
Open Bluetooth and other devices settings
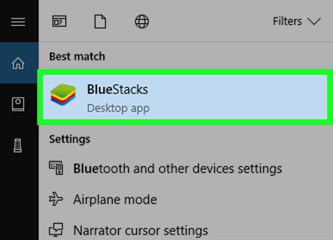177,169
